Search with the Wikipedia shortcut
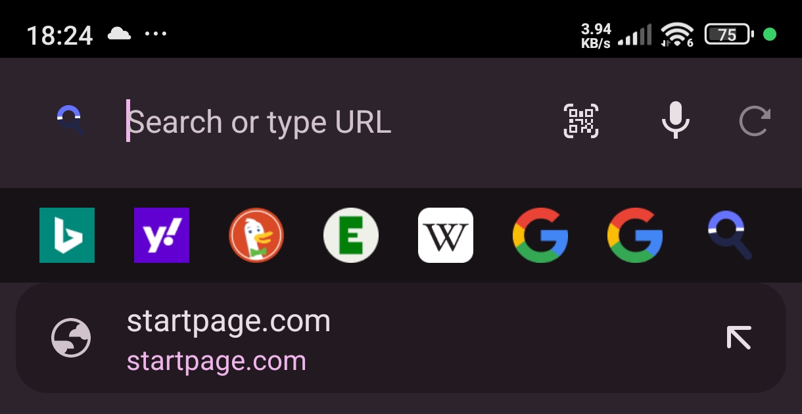 pyautogui.click(x=446, y=235)
